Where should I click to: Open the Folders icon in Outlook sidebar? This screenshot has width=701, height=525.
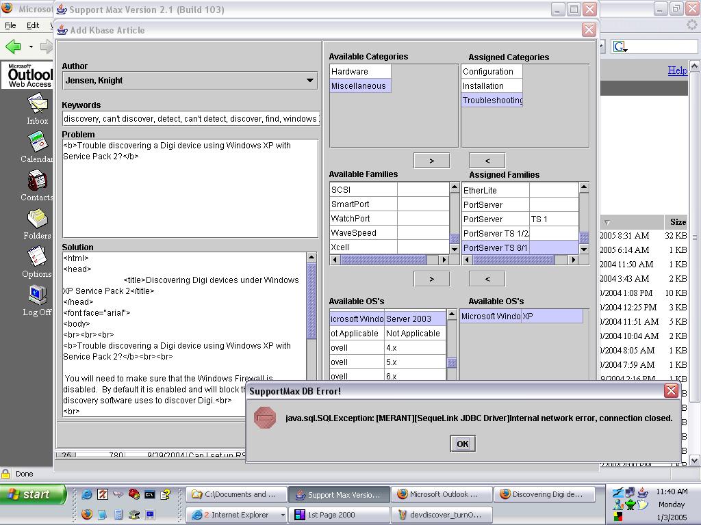37,219
